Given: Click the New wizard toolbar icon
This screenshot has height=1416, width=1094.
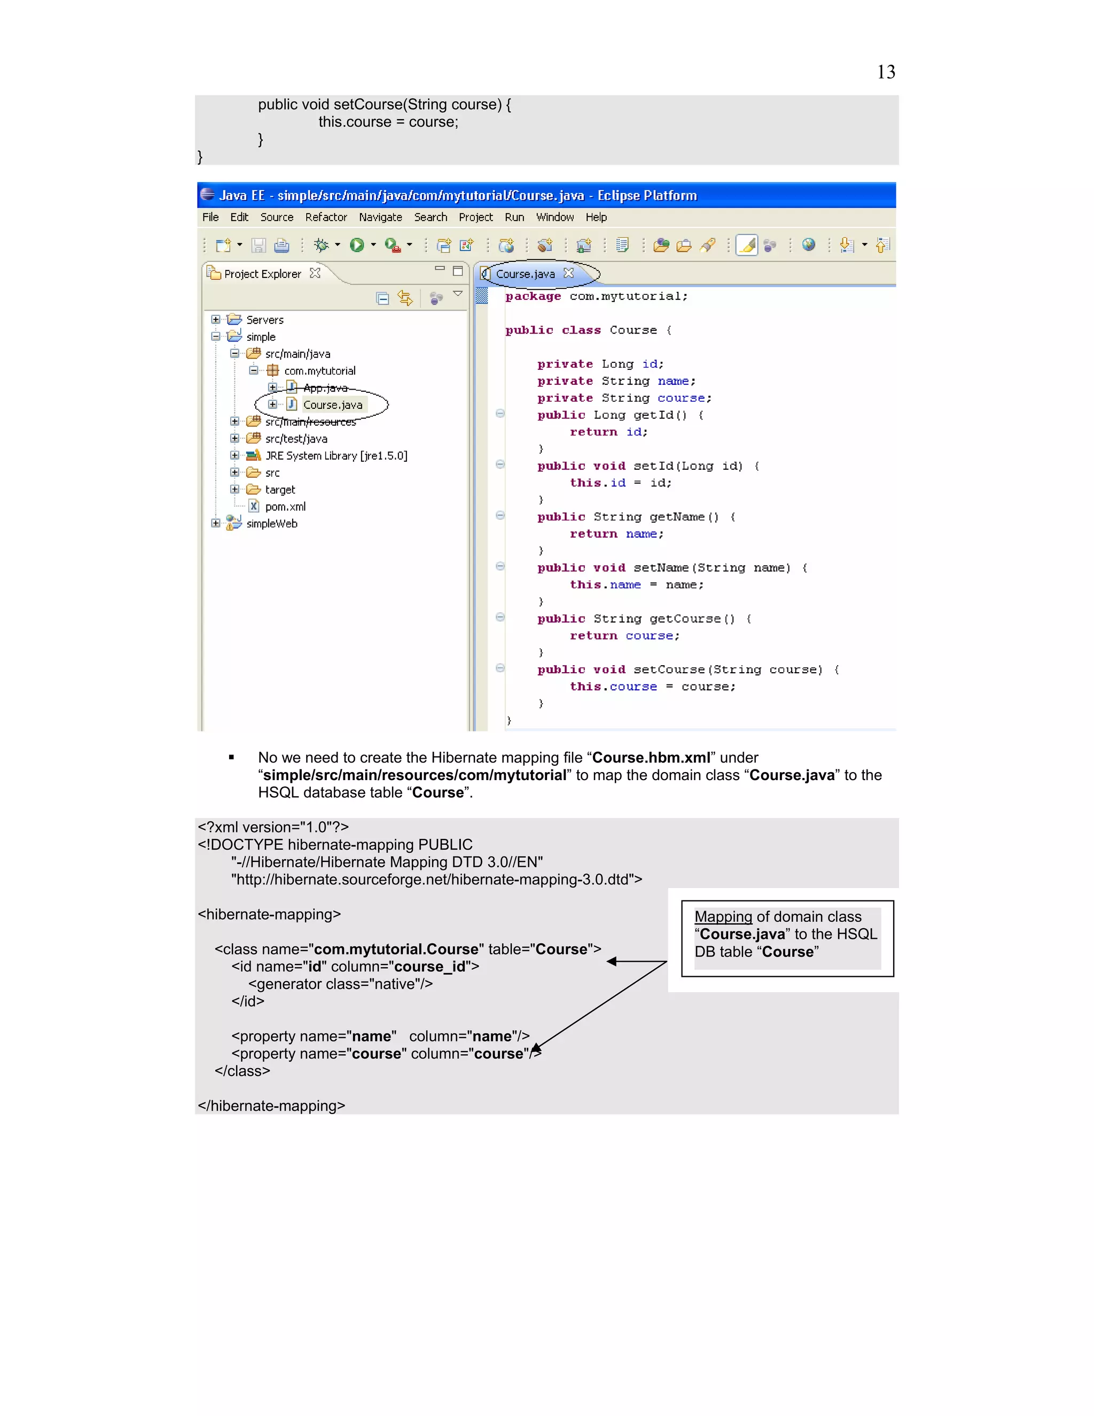Looking at the screenshot, I should click(223, 245).
